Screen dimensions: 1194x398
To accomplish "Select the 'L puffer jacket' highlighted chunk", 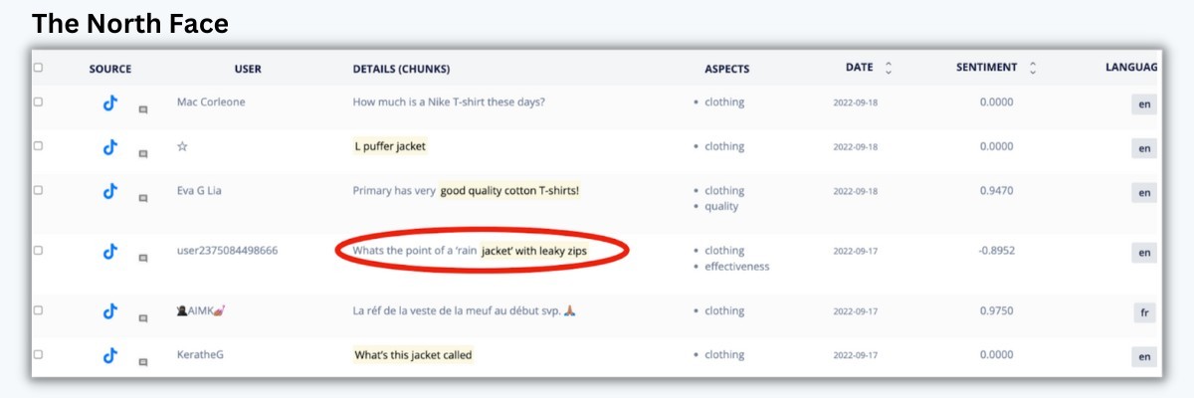I will (x=390, y=146).
